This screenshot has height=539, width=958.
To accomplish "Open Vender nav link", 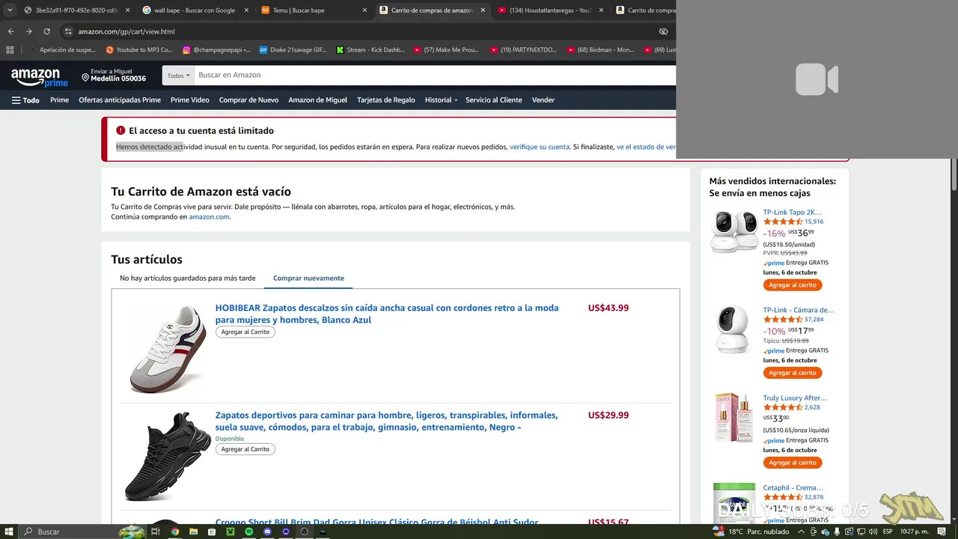I will [543, 100].
